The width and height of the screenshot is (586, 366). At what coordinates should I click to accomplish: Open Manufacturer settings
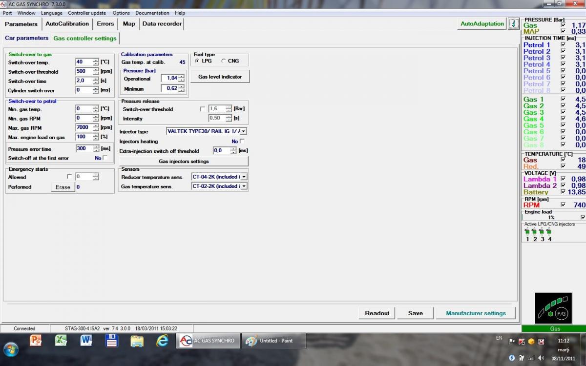coord(476,313)
